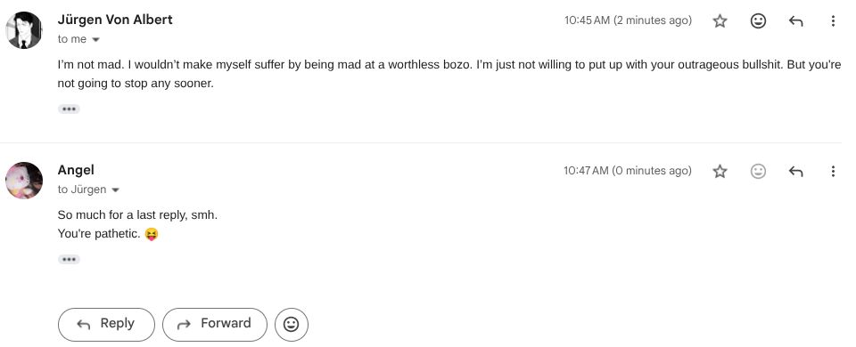Click sender name Angel
Screen dimensions: 856x347
click(76, 170)
